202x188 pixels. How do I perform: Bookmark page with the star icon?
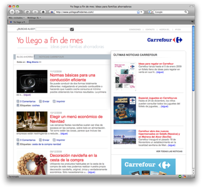[x=138, y=12]
